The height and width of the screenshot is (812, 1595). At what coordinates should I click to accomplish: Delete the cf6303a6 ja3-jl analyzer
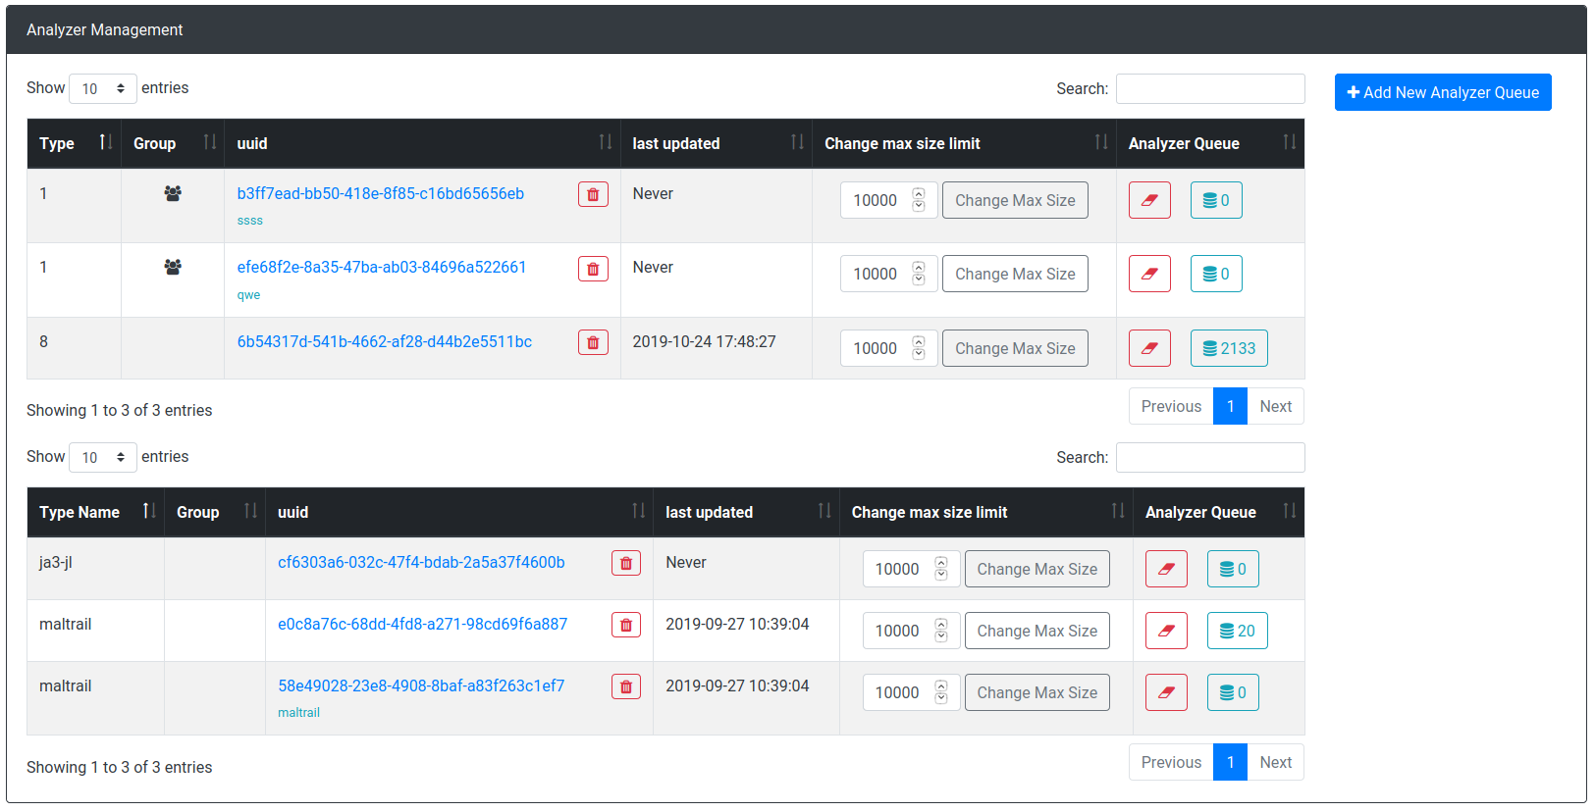[626, 563]
